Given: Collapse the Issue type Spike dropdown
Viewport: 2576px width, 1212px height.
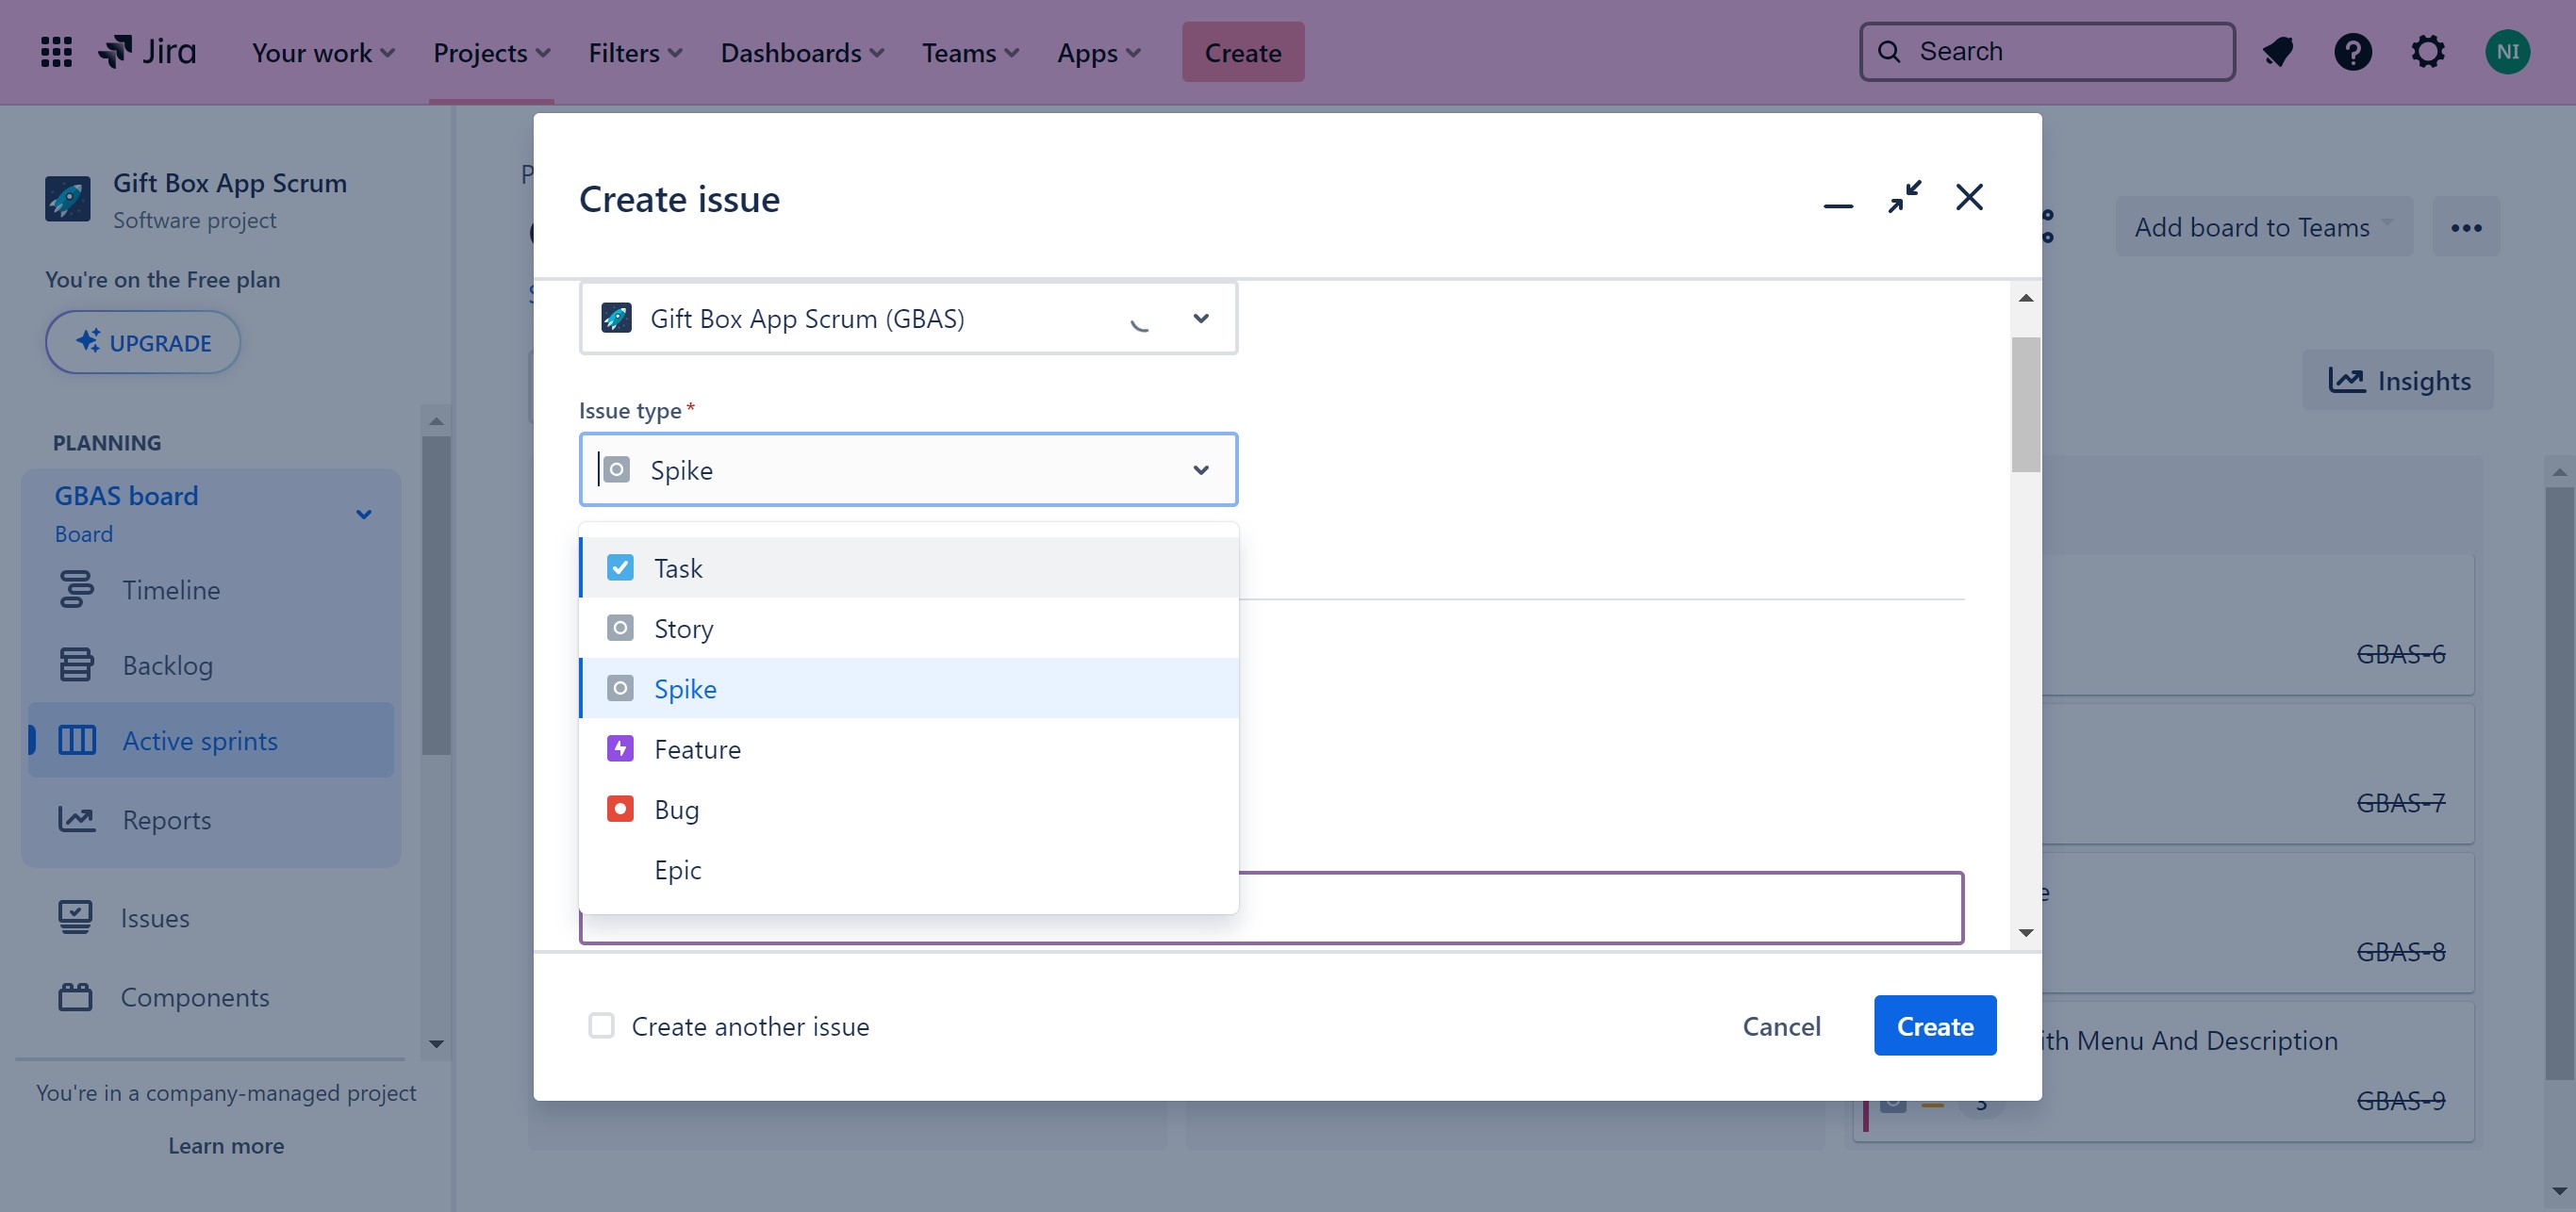Looking at the screenshot, I should coord(1200,469).
